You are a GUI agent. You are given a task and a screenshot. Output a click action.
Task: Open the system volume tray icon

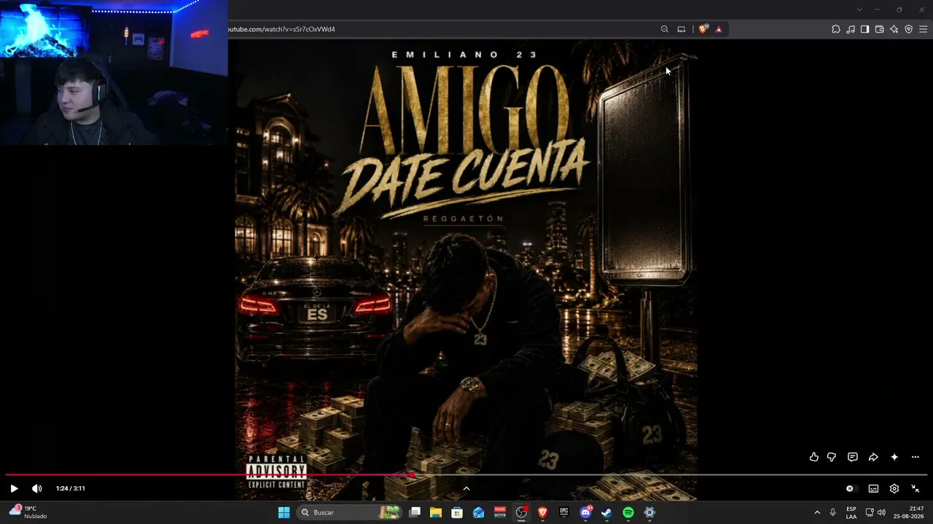click(881, 512)
